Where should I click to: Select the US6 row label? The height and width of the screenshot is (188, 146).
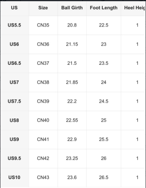pyautogui.click(x=14, y=44)
